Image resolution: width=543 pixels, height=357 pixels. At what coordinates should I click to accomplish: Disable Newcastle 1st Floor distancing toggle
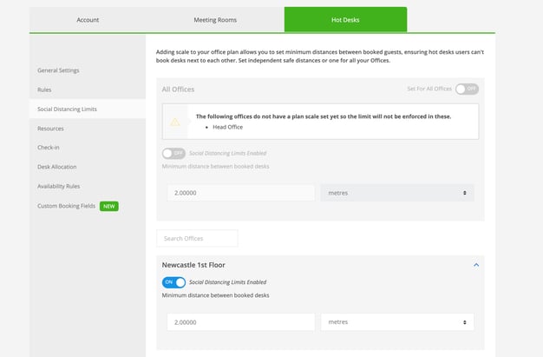click(x=173, y=282)
